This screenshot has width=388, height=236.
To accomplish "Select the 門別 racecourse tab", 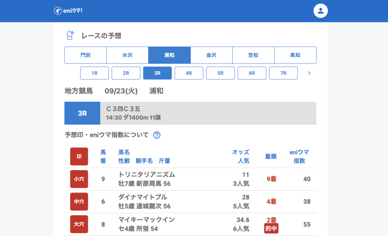I will [85, 55].
